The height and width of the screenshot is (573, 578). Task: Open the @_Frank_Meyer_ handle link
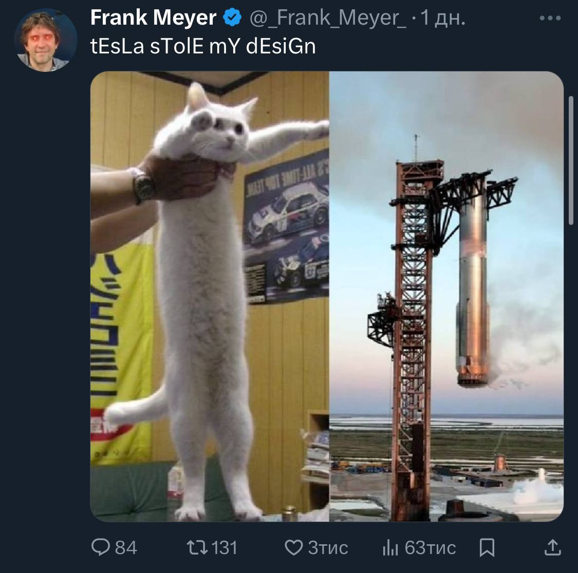pyautogui.click(x=327, y=18)
